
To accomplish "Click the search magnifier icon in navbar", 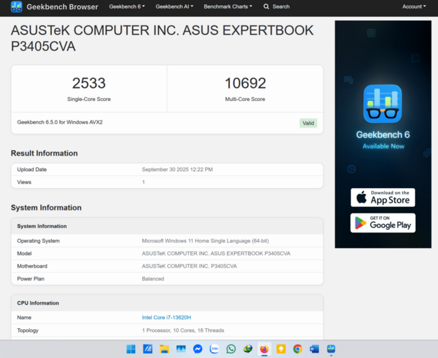I will (x=266, y=7).
